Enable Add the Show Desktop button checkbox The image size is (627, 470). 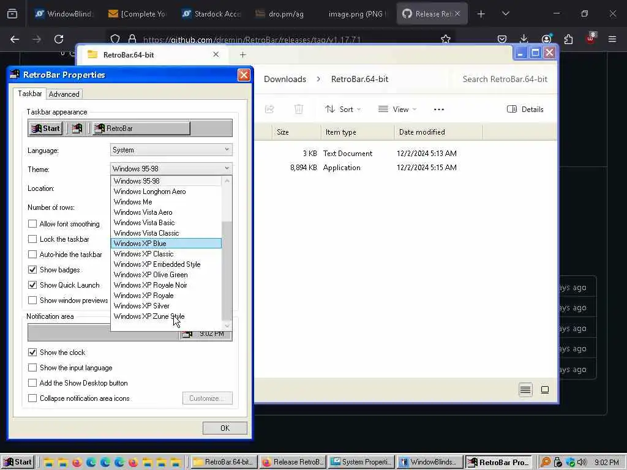(32, 383)
